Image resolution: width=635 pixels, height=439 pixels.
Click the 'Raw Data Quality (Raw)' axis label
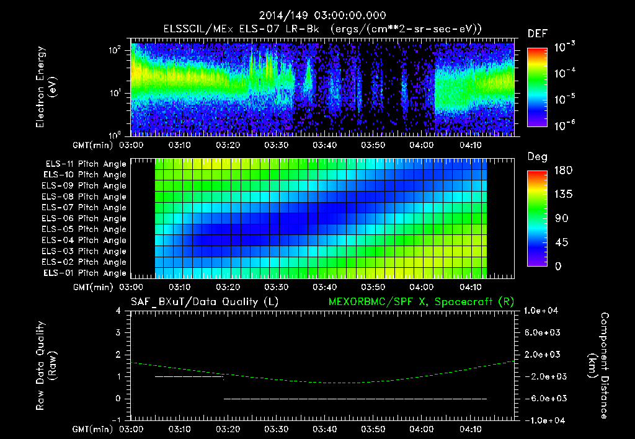pyautogui.click(x=46, y=366)
